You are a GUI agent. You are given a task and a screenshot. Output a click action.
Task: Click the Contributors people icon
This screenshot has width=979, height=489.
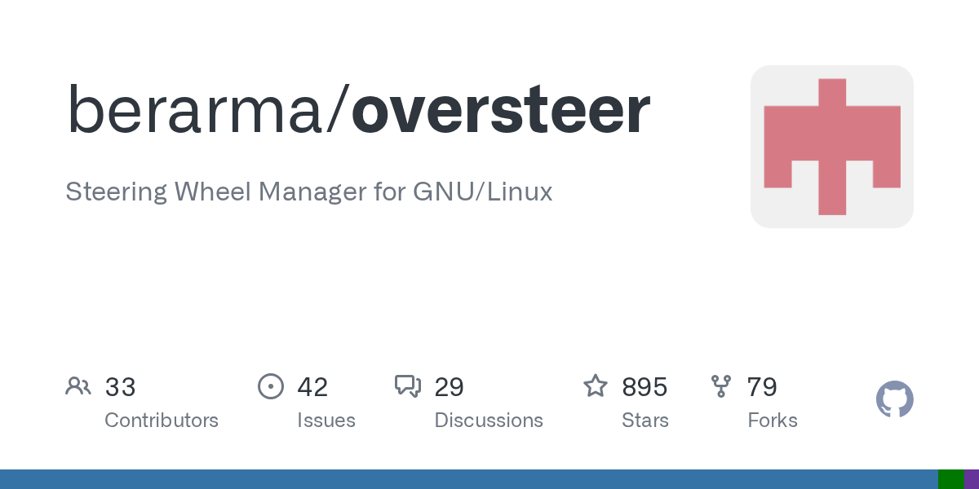78,386
